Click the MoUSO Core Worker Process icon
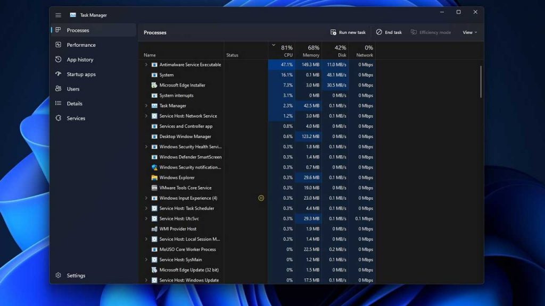545x306 pixels. (154, 249)
